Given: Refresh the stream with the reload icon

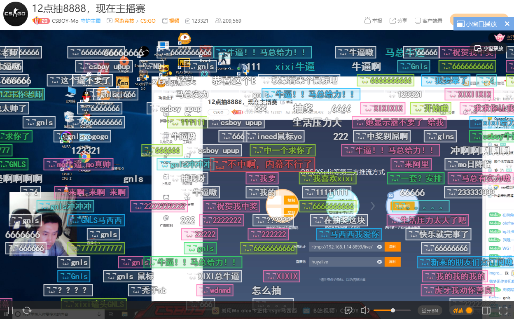Looking at the screenshot, I should point(27,310).
